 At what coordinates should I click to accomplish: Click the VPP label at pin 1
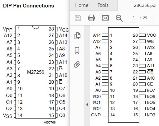click(7, 29)
